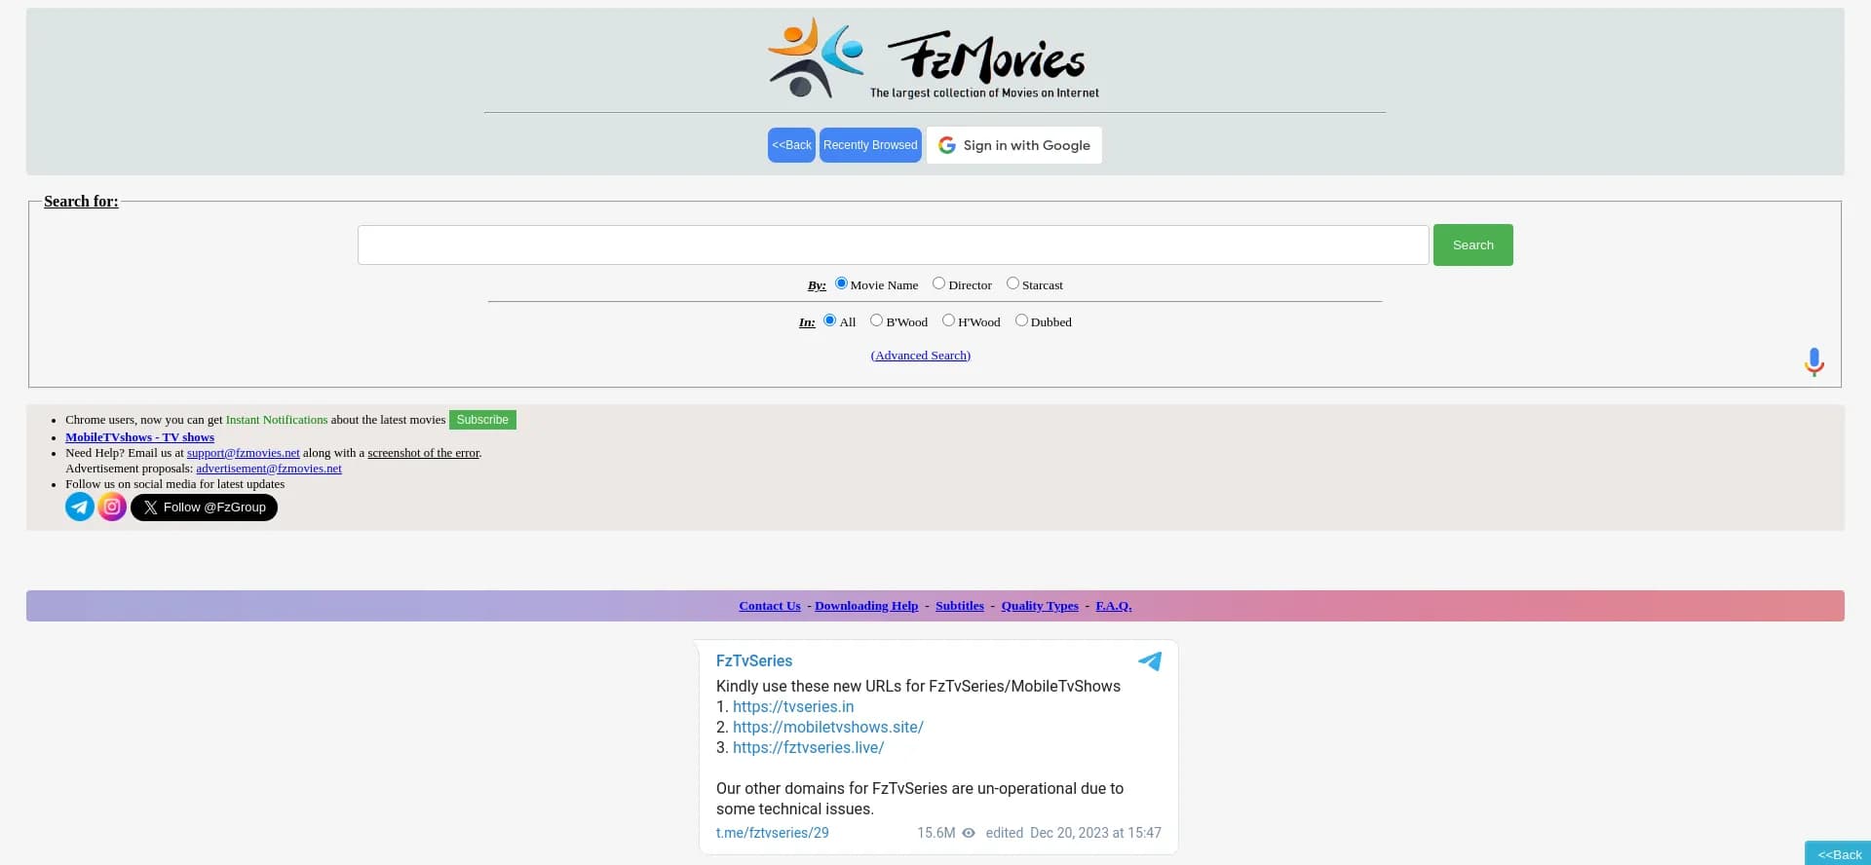Visit https://mobiletvshows.site/ link

pyautogui.click(x=828, y=727)
